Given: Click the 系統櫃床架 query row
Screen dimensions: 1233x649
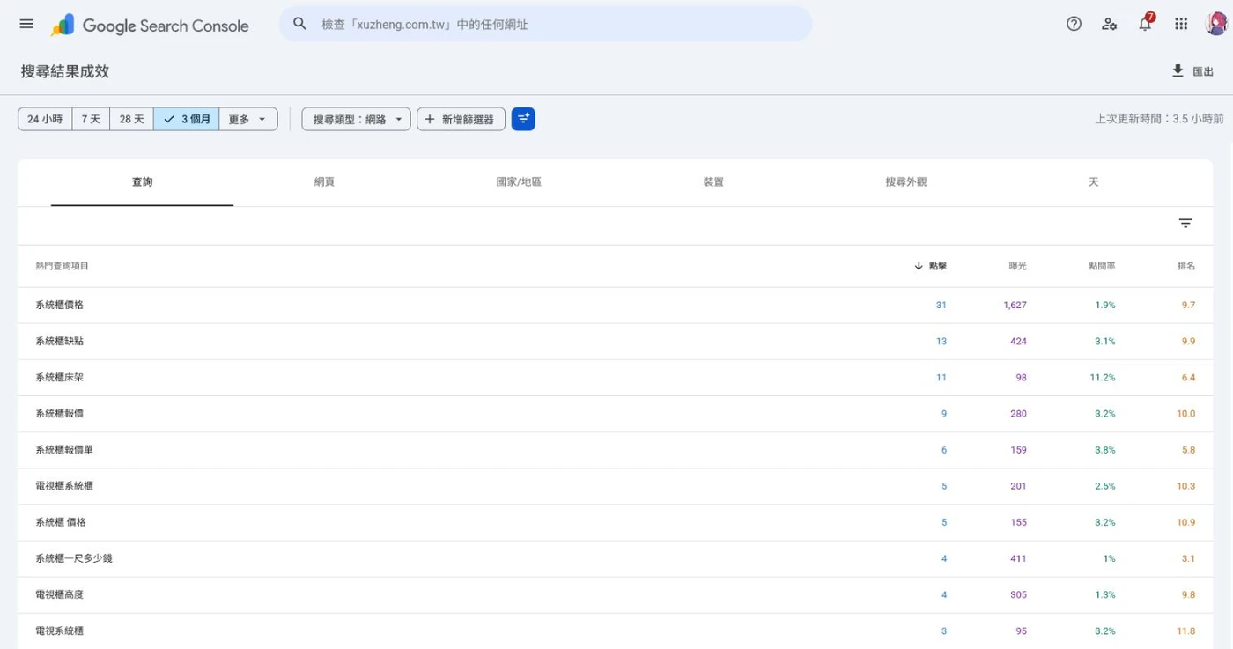Looking at the screenshot, I should coord(615,378).
